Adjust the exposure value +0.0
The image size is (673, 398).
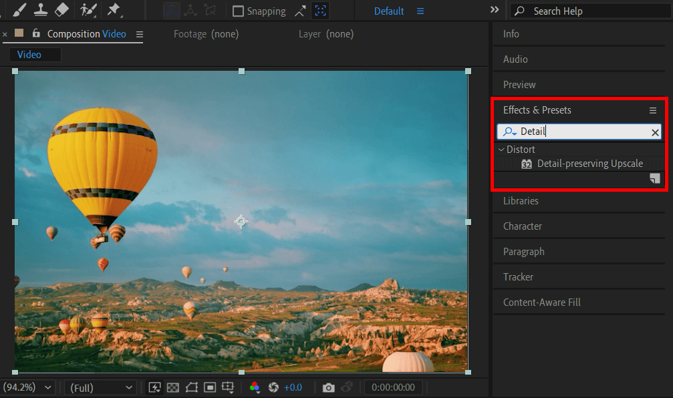click(x=293, y=388)
